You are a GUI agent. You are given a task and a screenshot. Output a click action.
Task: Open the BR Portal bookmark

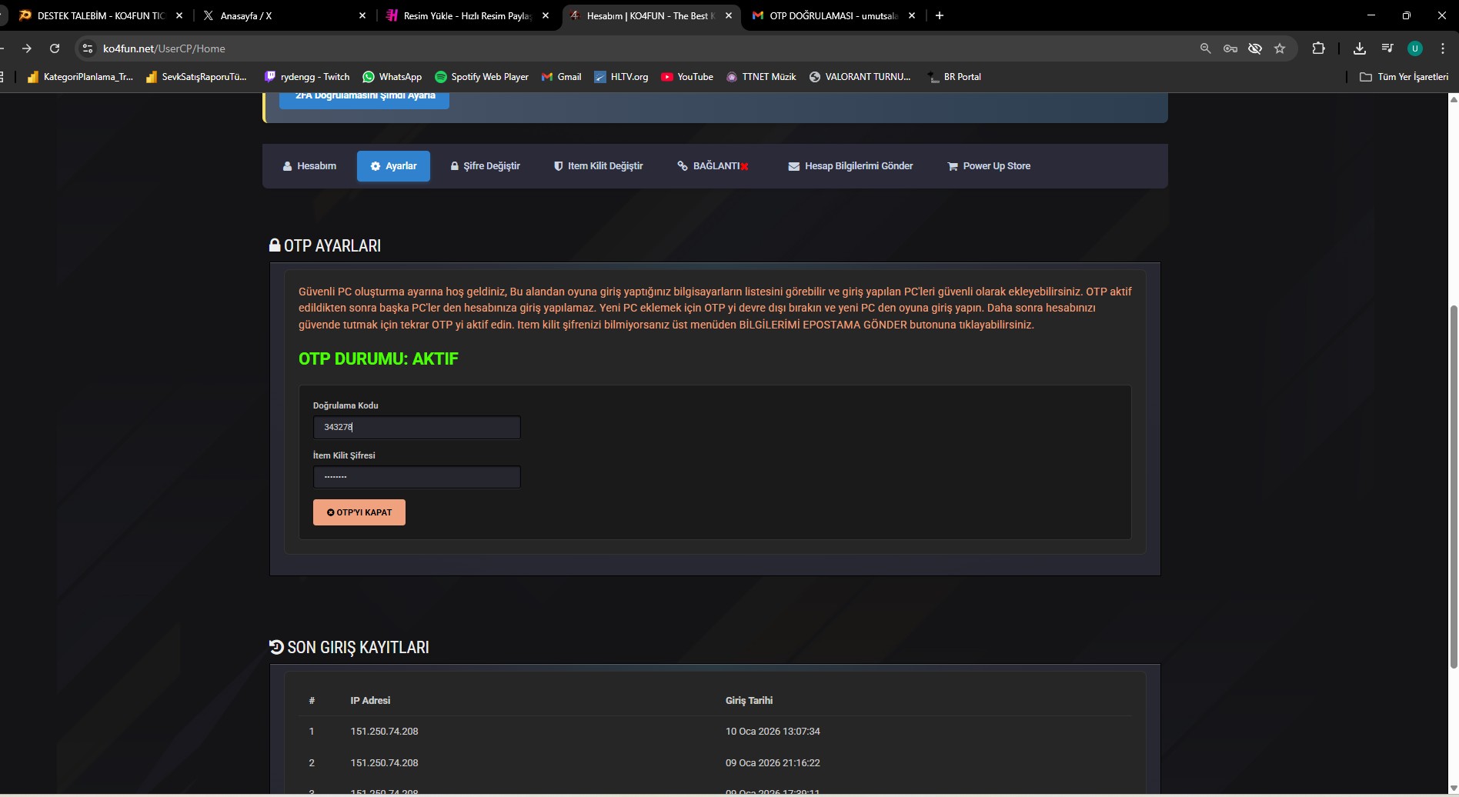(954, 77)
